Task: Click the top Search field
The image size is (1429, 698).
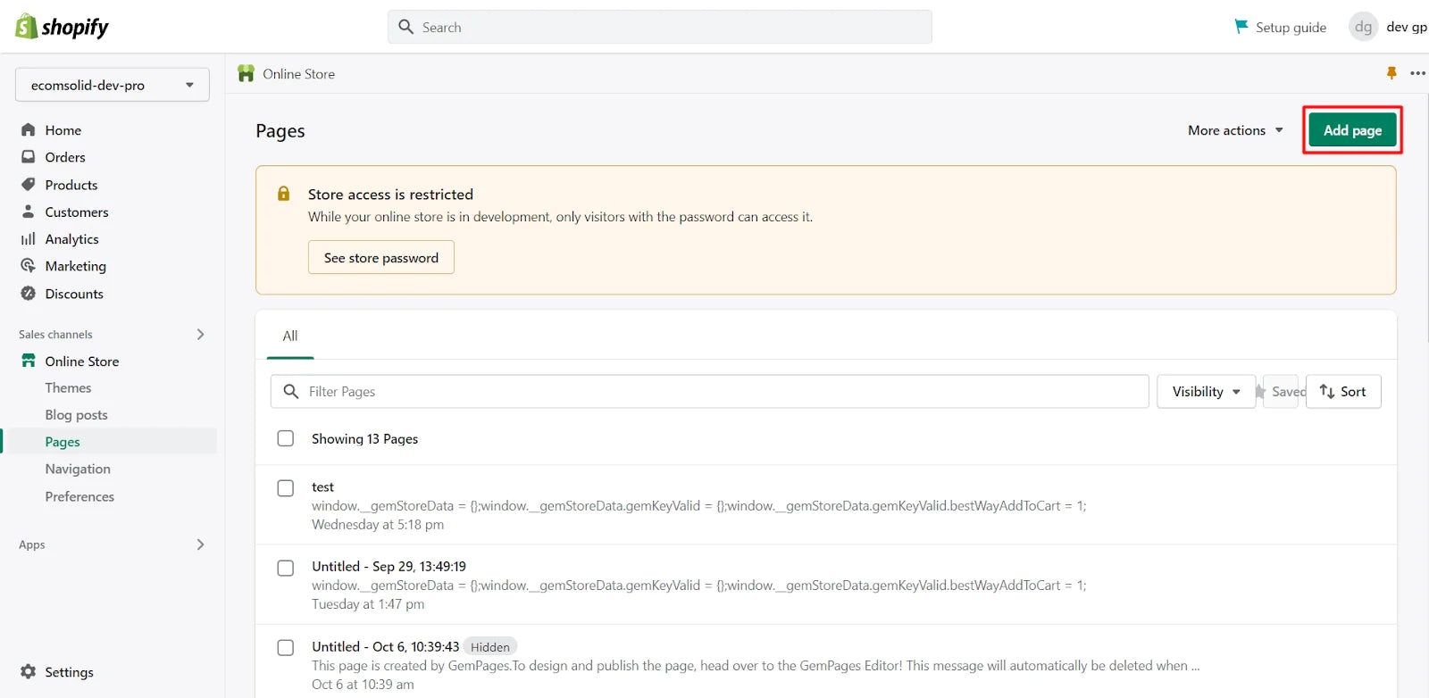Action: [660, 27]
